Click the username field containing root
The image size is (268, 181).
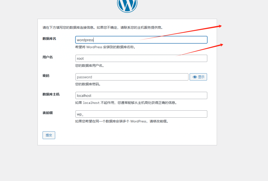click(x=141, y=58)
